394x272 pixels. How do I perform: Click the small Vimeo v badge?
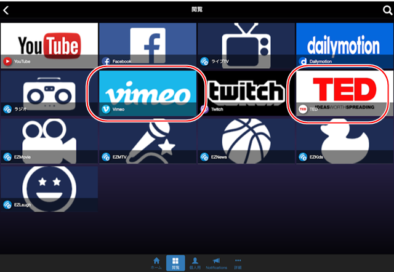[x=106, y=110]
